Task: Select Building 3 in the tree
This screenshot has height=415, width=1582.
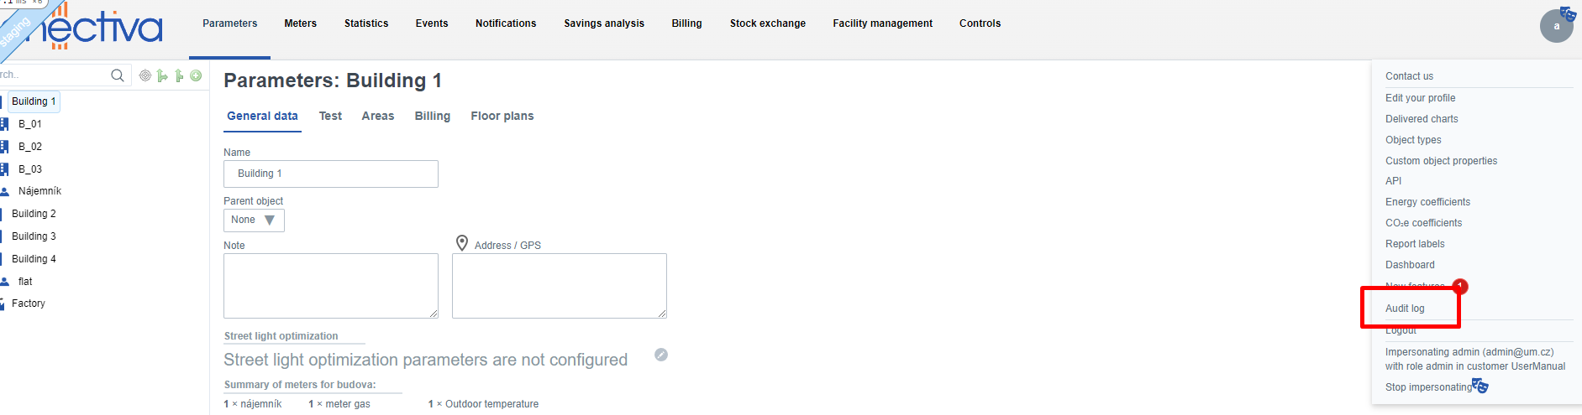Action: click(34, 236)
